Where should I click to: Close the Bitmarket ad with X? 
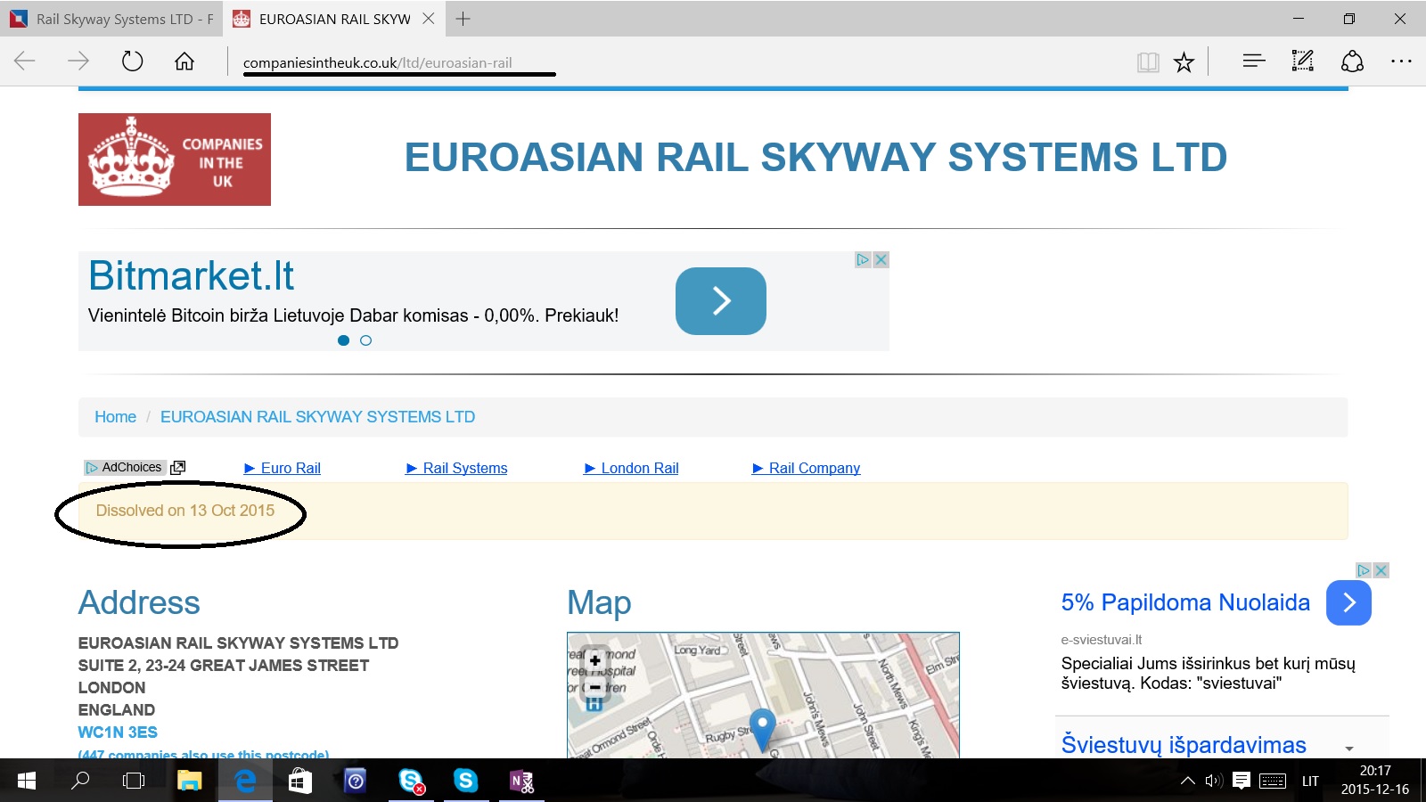[x=881, y=259]
